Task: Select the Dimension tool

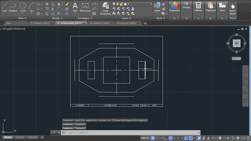Action: click(x=85, y=7)
